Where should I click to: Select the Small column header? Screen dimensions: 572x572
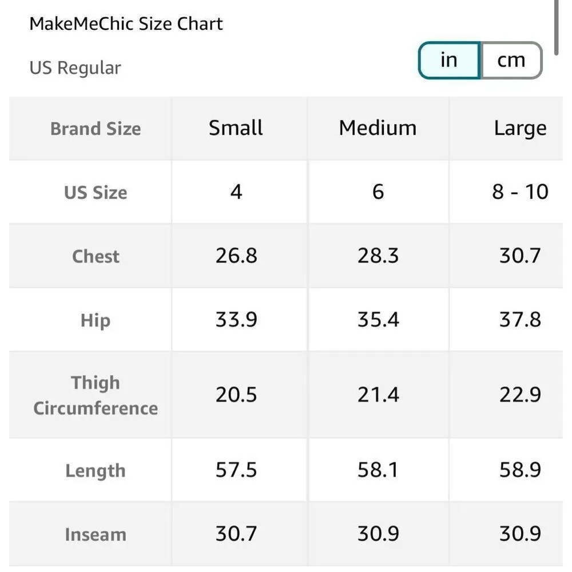[x=236, y=128]
